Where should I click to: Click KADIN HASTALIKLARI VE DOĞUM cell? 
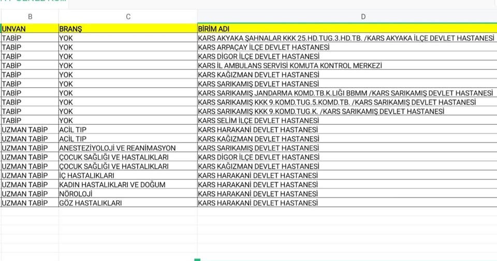pyautogui.click(x=128, y=185)
